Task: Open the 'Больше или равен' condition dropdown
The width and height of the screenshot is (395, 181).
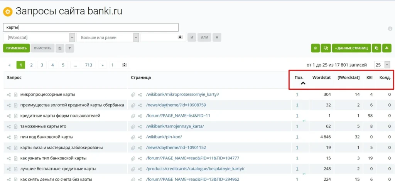Action: click(108, 37)
